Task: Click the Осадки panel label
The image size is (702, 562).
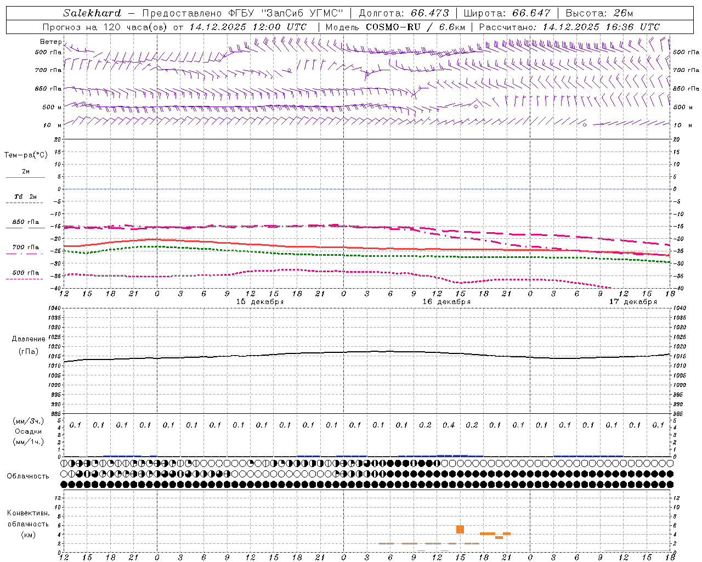Action: (x=29, y=431)
